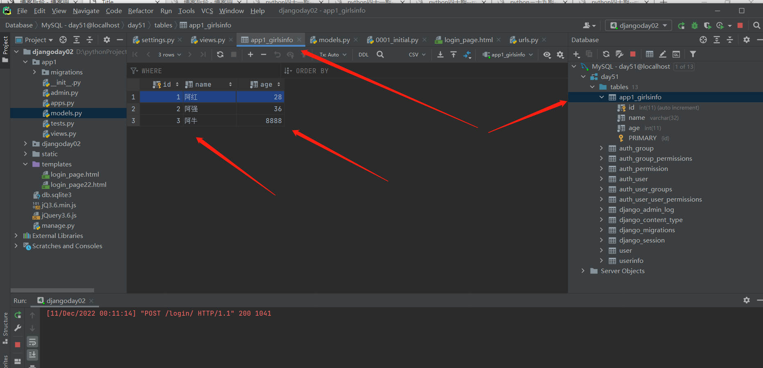Viewport: 763px width, 368px height.
Task: Open the CSV export format dropdown
Action: pos(417,54)
